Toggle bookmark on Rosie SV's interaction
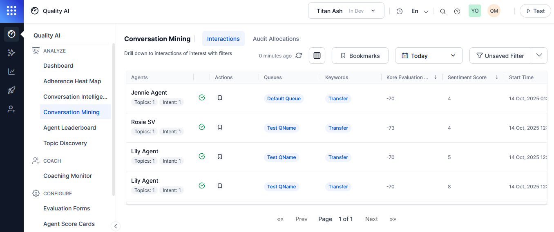This screenshot has width=554, height=232. [220, 127]
